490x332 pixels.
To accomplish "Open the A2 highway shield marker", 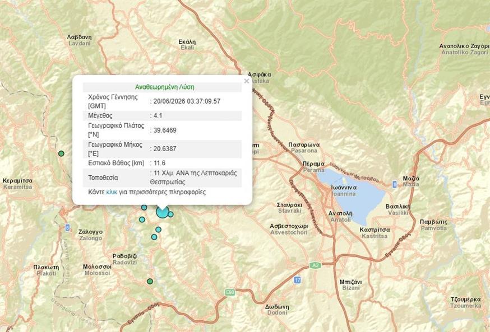I will 315,265.
